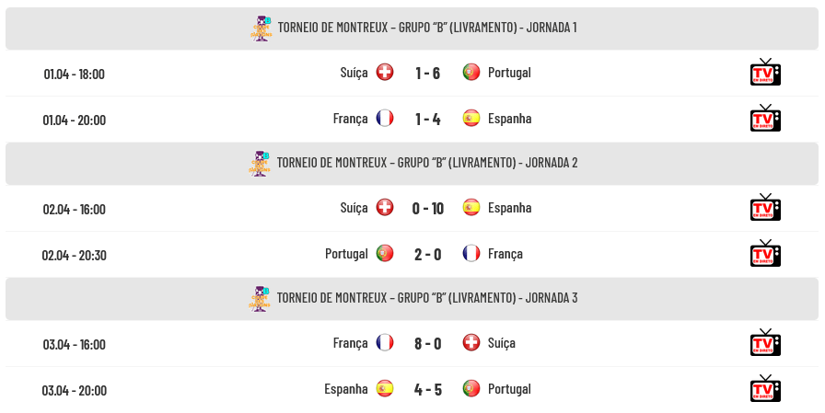This screenshot has height=413, width=825.
Task: Click tournament logo in Jornada 3 header
Action: (261, 299)
